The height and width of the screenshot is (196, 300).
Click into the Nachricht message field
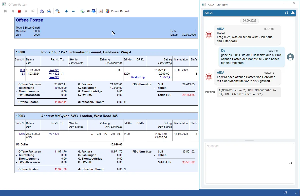coord(250,163)
